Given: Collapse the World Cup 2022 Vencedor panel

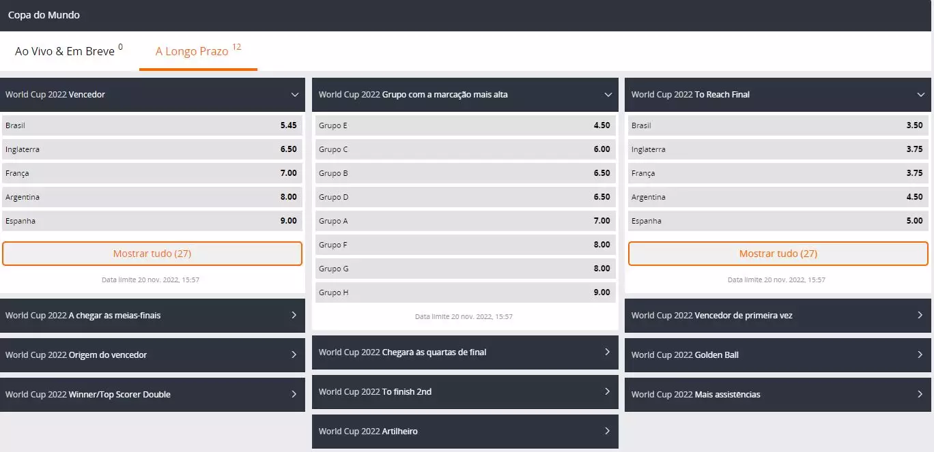Looking at the screenshot, I should tap(295, 95).
